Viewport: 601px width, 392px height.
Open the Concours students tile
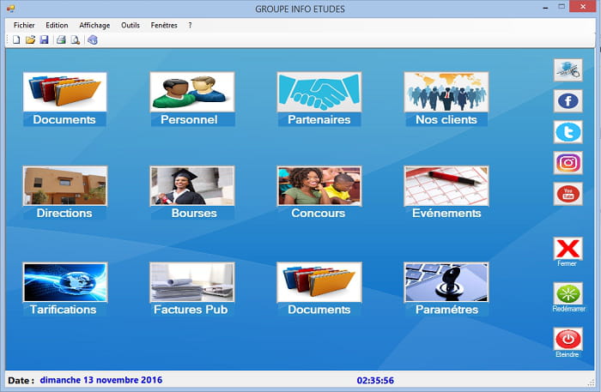(319, 186)
